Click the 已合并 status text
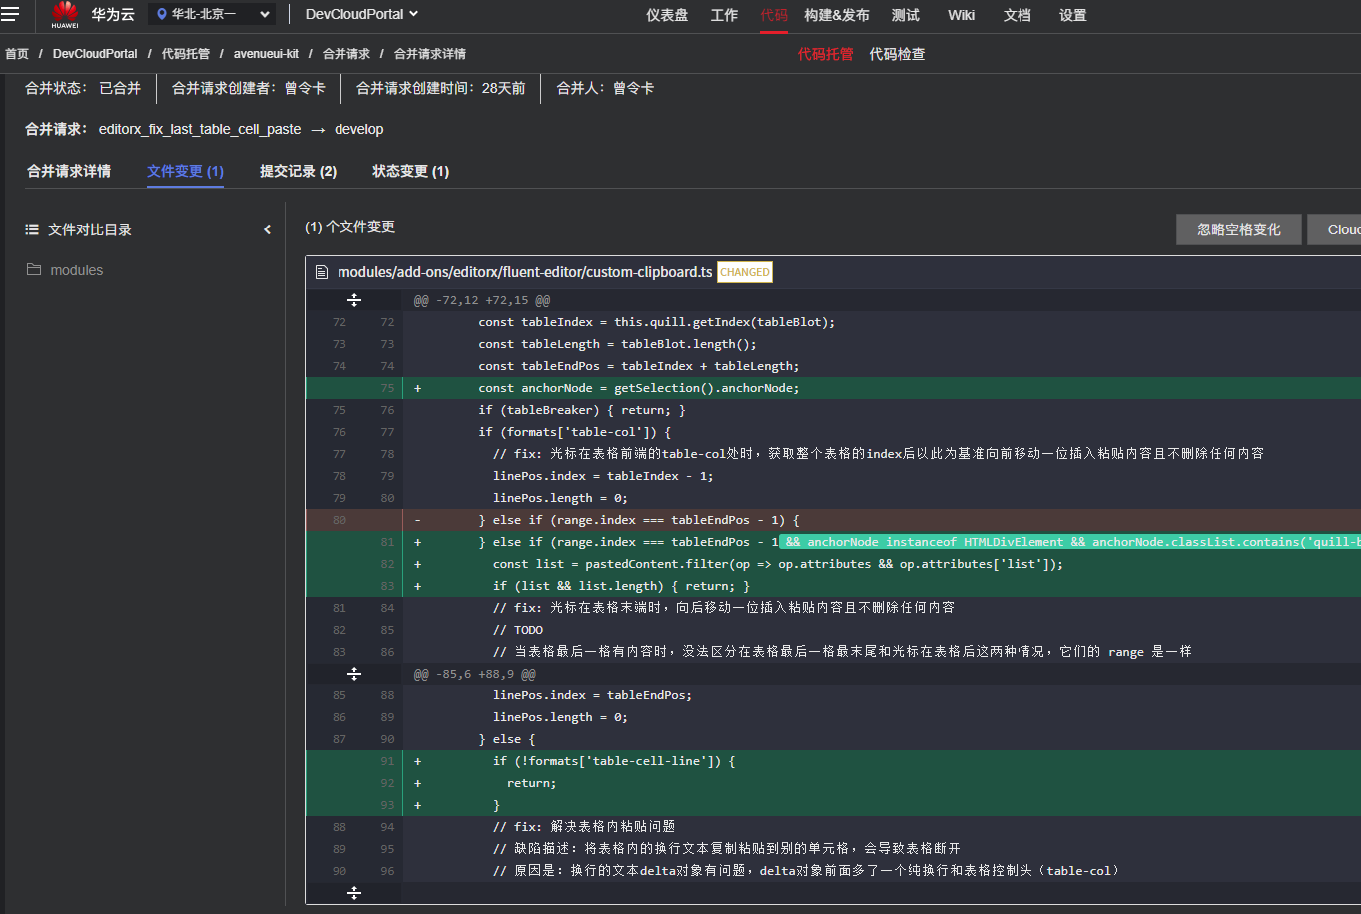 click(120, 88)
